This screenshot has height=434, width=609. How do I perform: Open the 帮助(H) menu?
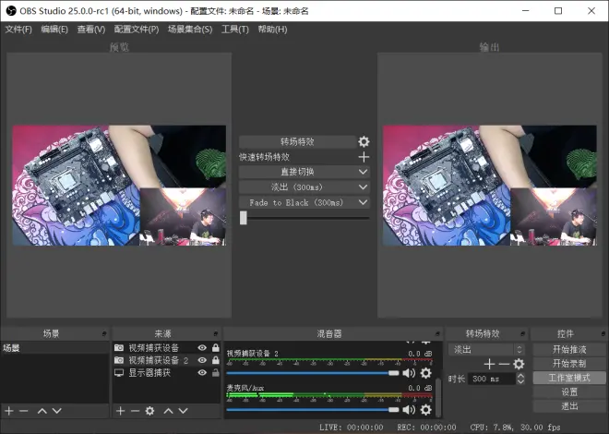272,30
